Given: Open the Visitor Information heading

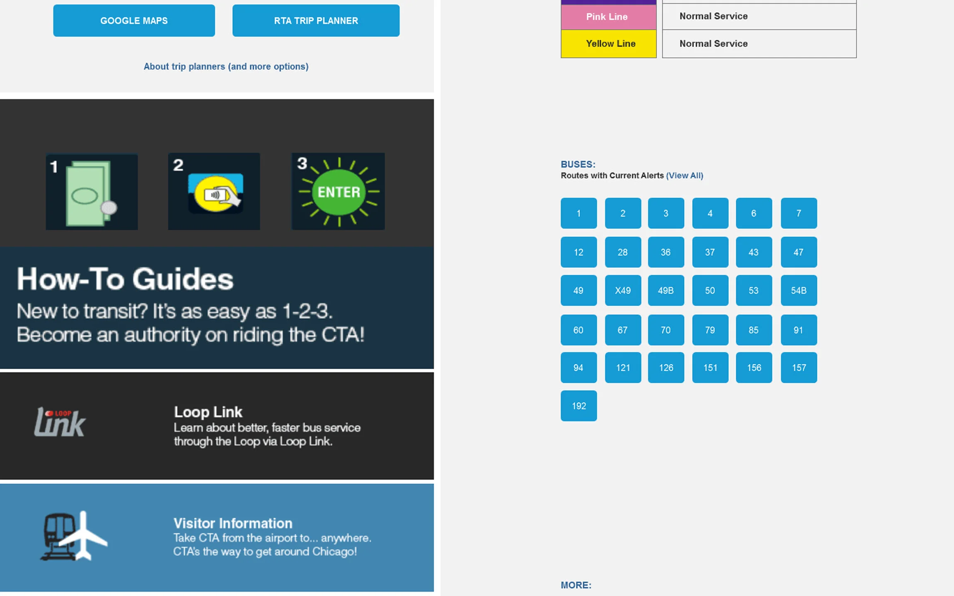Looking at the screenshot, I should [x=233, y=523].
